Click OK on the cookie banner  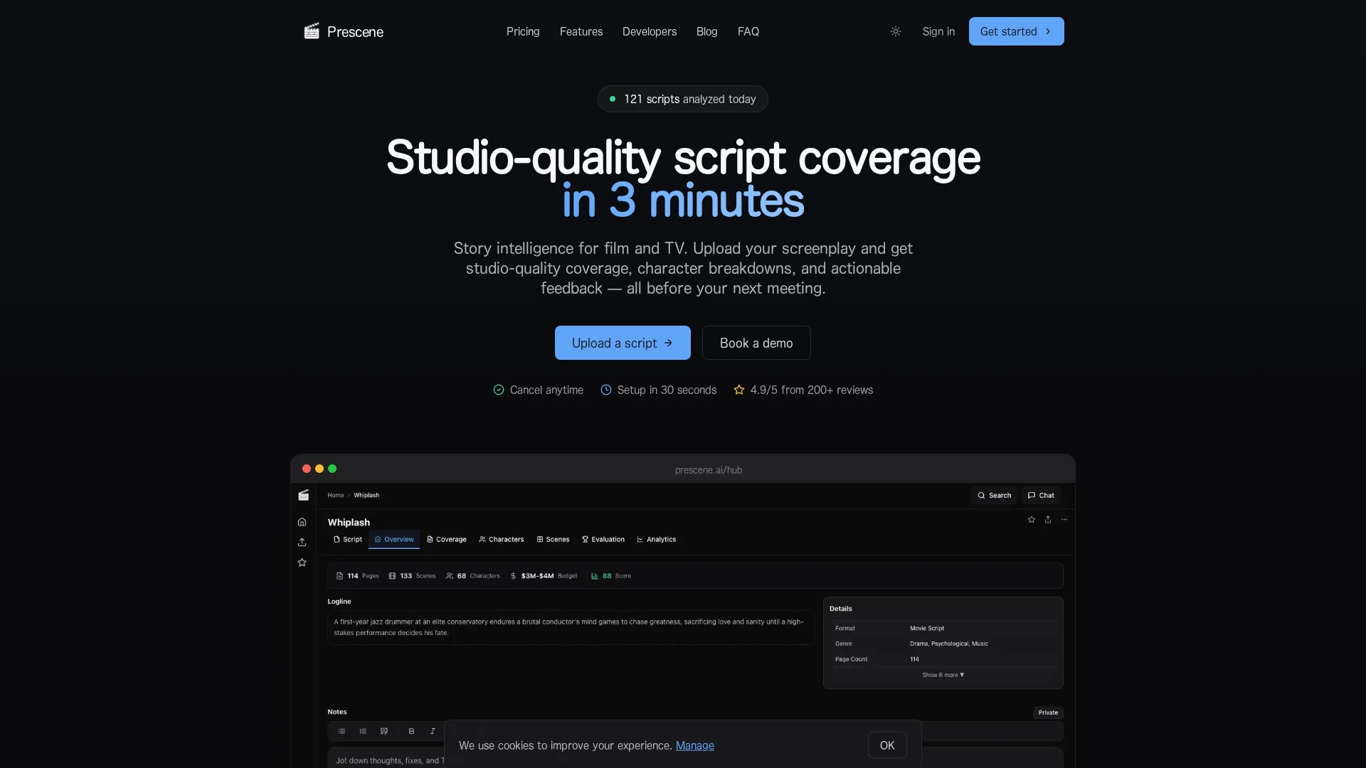click(x=887, y=745)
